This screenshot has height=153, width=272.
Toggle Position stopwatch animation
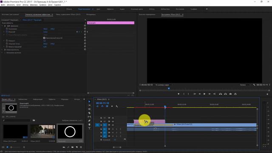coord(7,29)
